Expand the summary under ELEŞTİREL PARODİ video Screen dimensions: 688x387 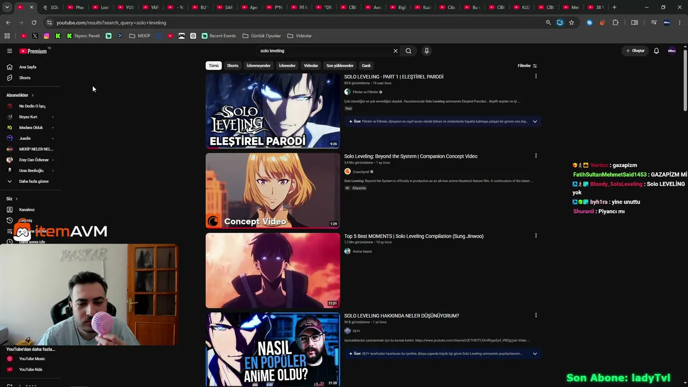[x=535, y=121]
